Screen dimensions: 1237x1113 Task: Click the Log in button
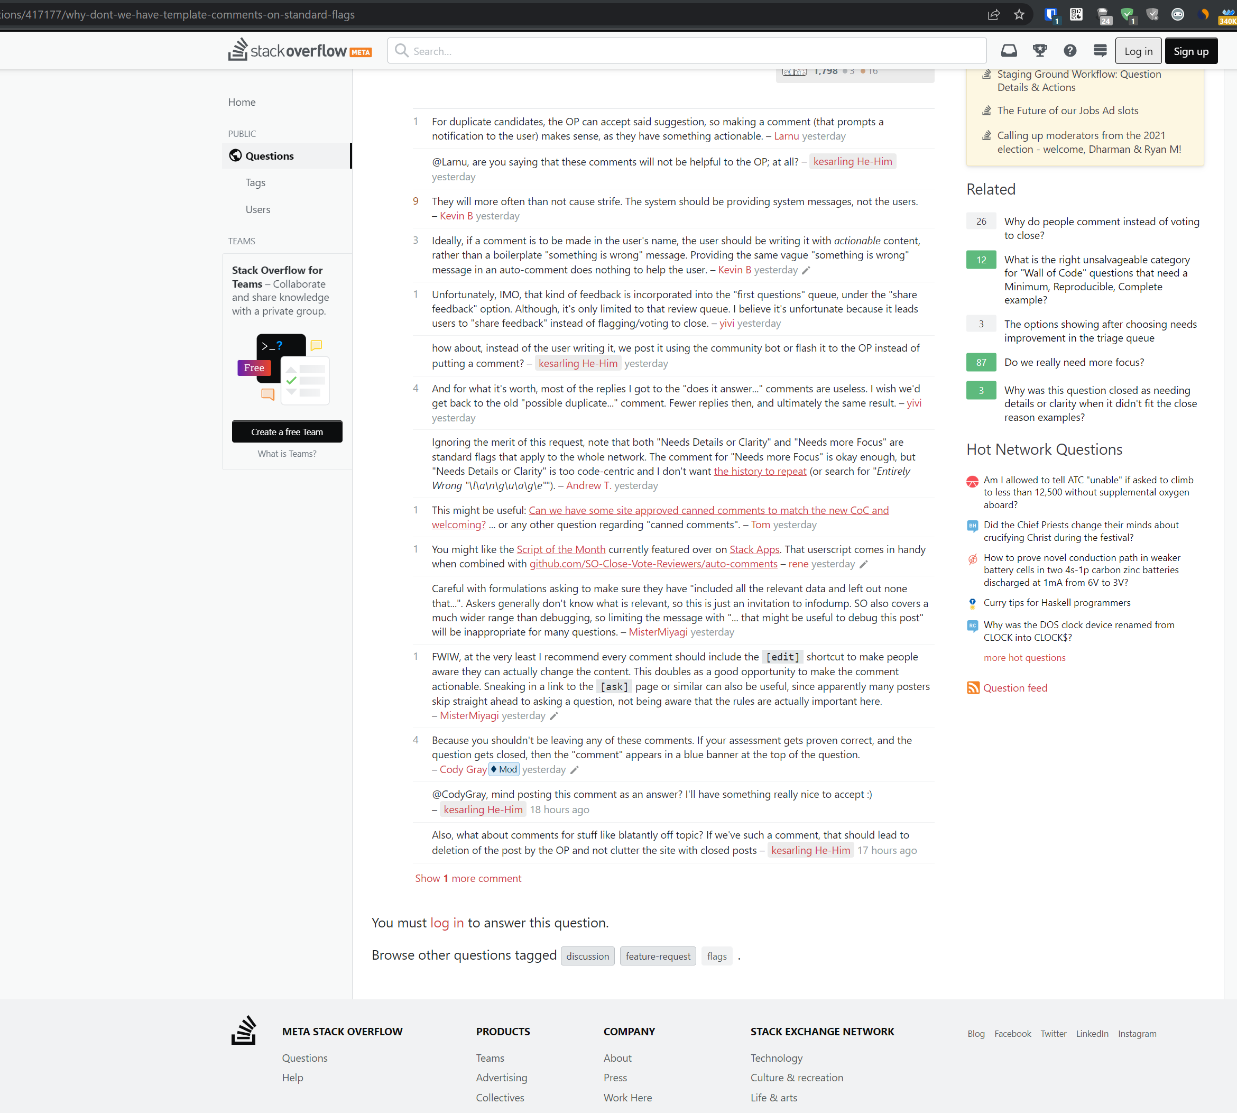tap(1138, 51)
